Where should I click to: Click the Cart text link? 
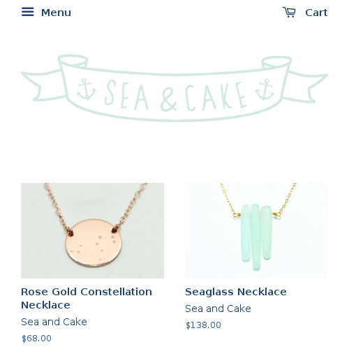tap(316, 13)
